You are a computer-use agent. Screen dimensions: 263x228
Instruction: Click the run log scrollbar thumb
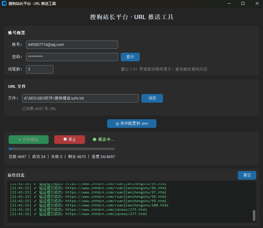click(254, 215)
